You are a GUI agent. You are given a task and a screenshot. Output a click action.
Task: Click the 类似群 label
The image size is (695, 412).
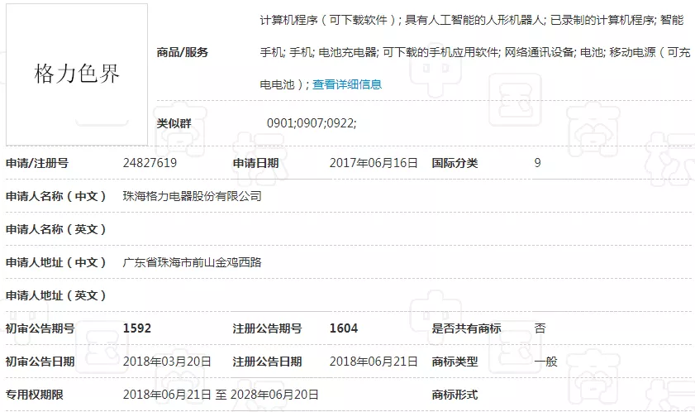(x=174, y=123)
